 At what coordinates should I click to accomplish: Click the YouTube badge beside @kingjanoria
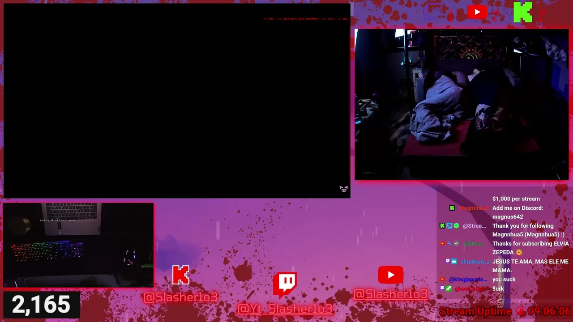pyautogui.click(x=442, y=280)
